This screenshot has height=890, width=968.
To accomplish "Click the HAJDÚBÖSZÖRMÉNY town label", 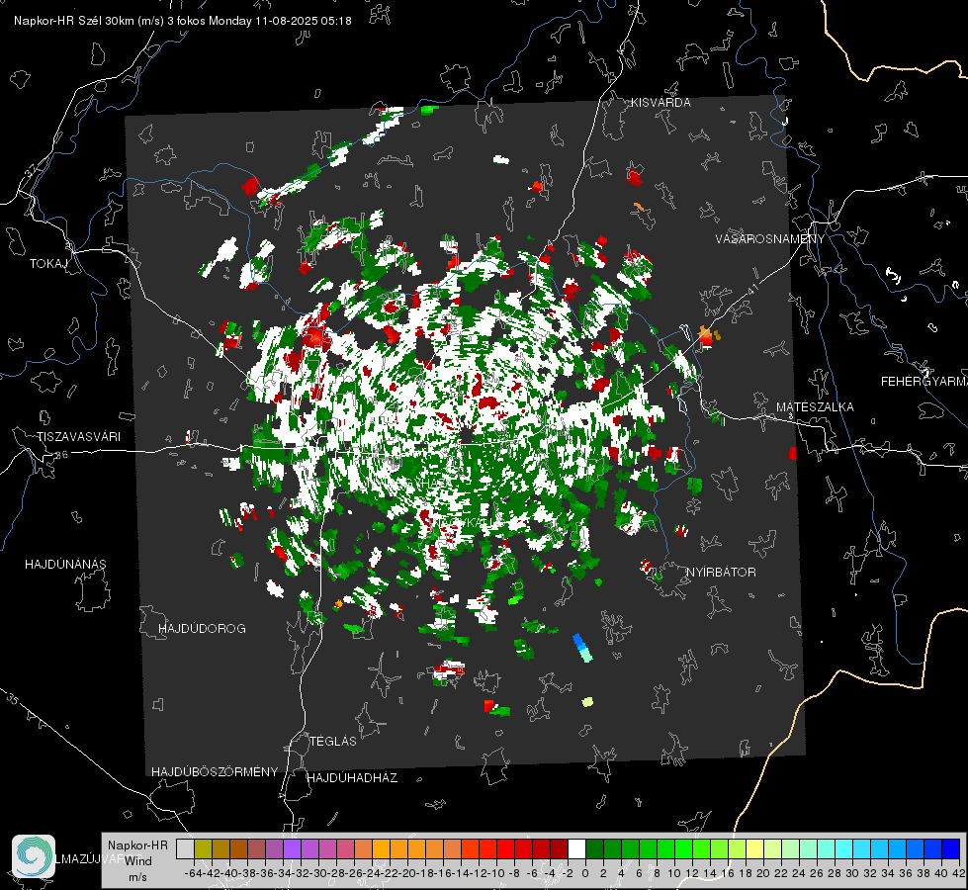I will [215, 772].
